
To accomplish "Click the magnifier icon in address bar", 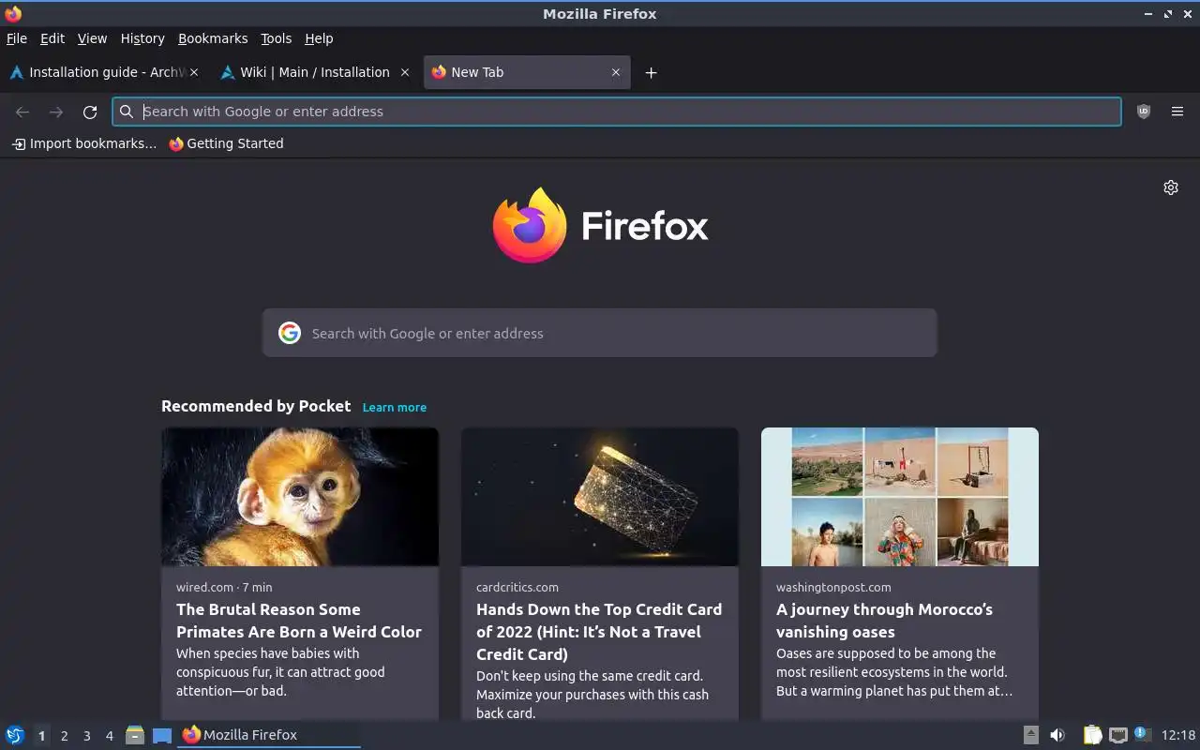I will (x=127, y=112).
